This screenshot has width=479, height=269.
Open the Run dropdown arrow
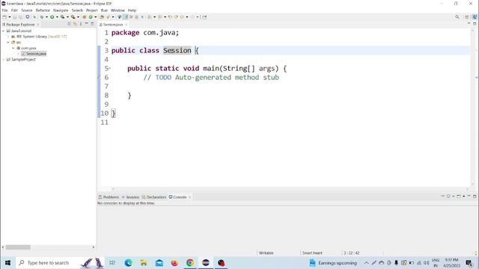click(57, 17)
